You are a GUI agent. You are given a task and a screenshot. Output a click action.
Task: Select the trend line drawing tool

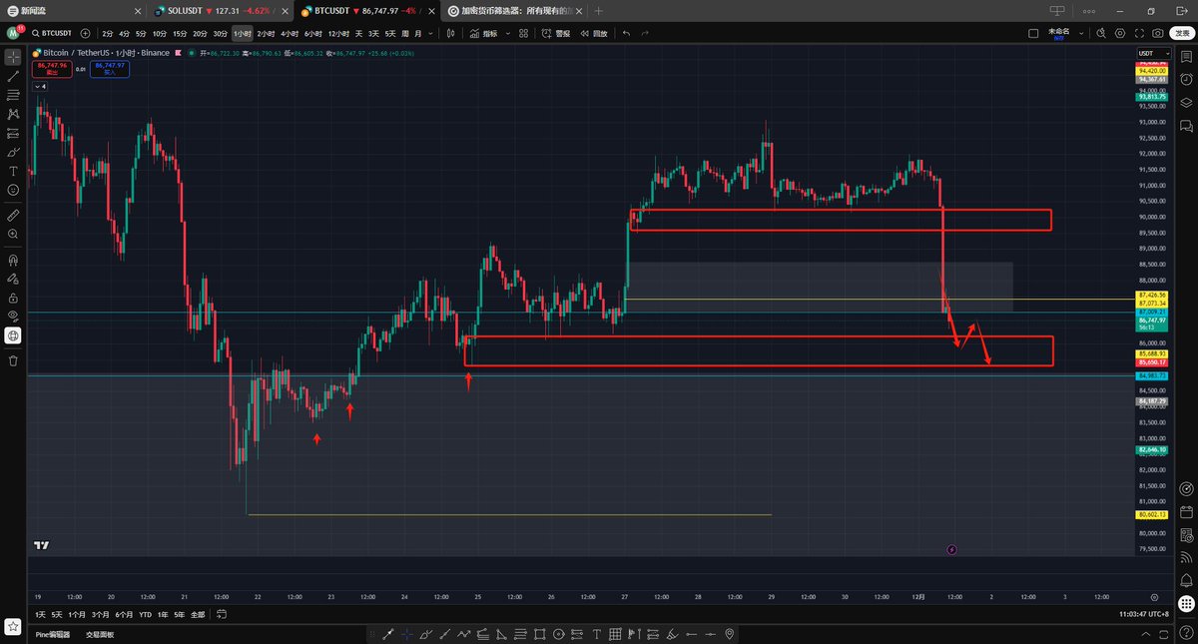click(x=13, y=76)
